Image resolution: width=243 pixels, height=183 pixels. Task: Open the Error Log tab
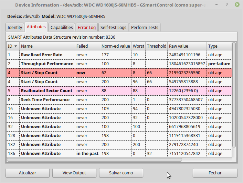[x=87, y=28]
